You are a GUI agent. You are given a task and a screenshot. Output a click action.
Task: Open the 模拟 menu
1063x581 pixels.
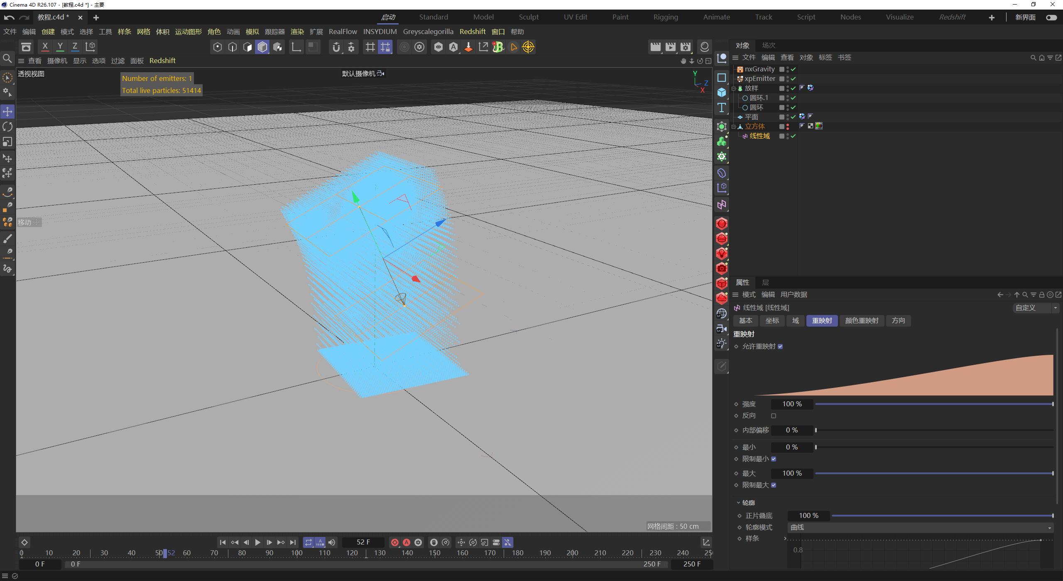[252, 32]
